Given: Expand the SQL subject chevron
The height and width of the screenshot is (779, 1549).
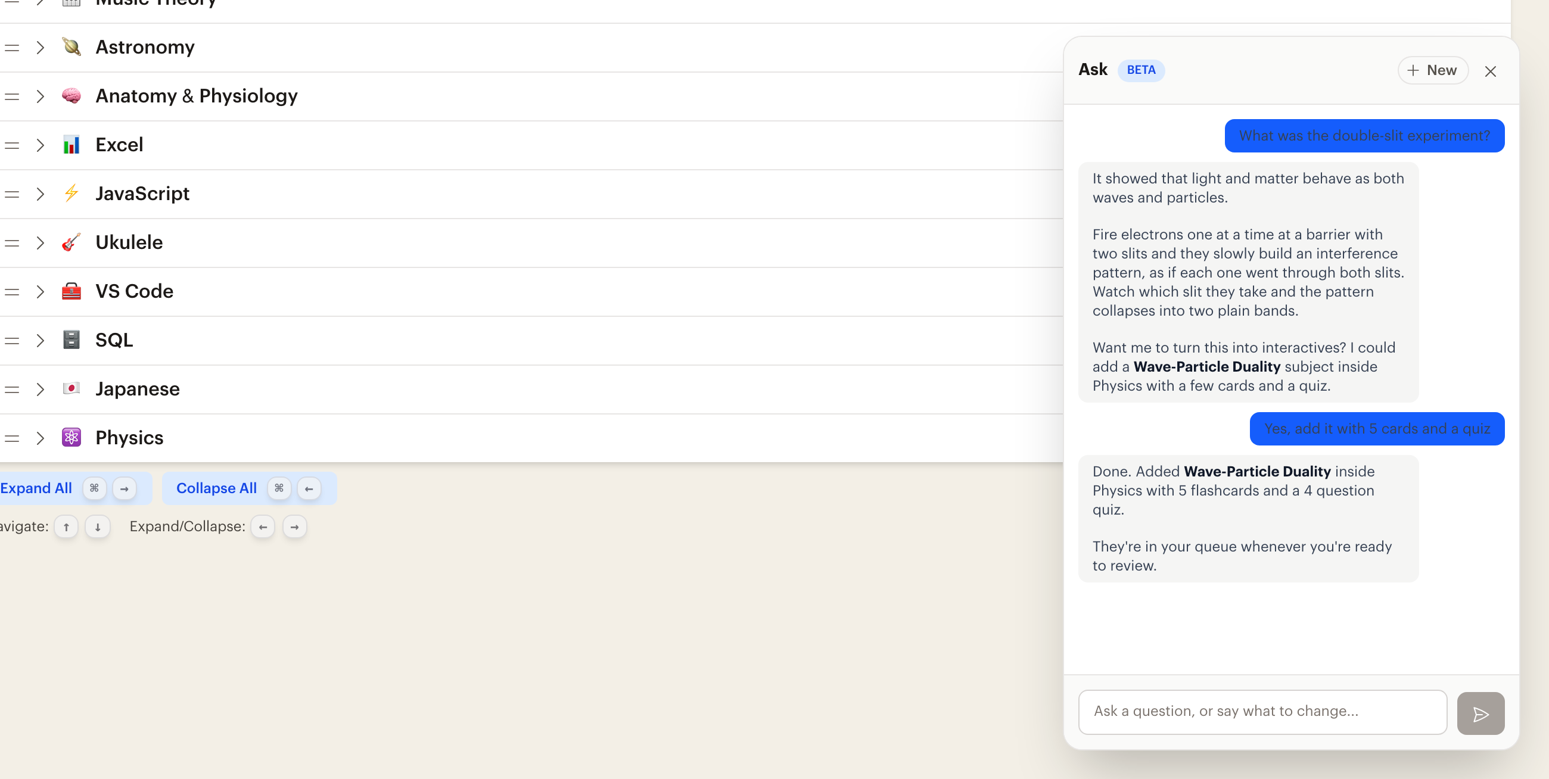Looking at the screenshot, I should point(41,340).
